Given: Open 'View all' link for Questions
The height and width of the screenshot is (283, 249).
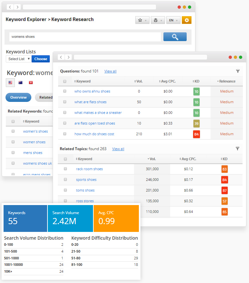Looking at the screenshot, I should tap(110, 71).
